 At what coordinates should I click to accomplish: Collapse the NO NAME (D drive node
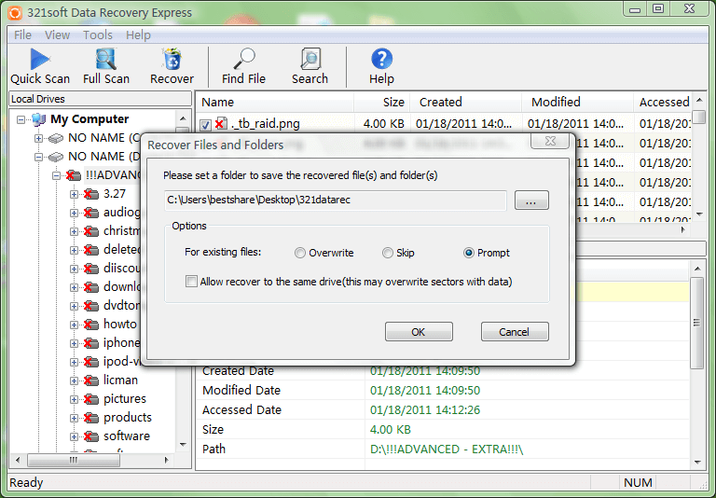pos(39,158)
